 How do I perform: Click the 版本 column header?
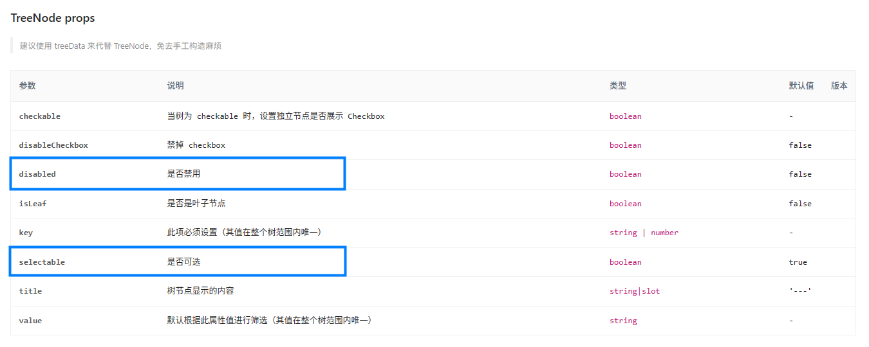(x=839, y=85)
